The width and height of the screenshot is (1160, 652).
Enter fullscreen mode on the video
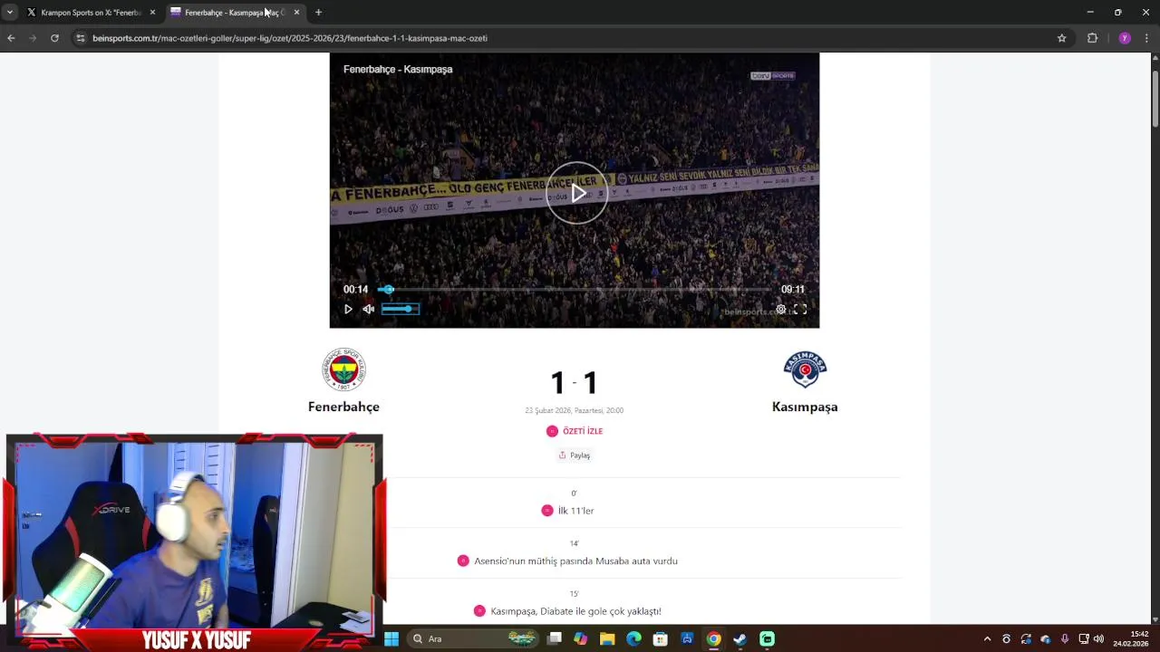click(800, 310)
